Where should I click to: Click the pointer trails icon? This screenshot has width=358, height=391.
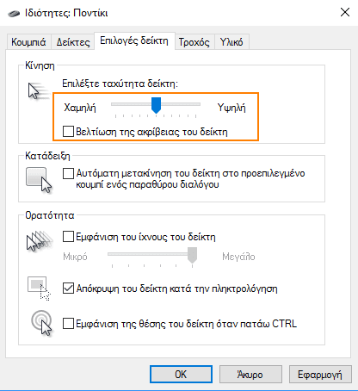(40, 240)
